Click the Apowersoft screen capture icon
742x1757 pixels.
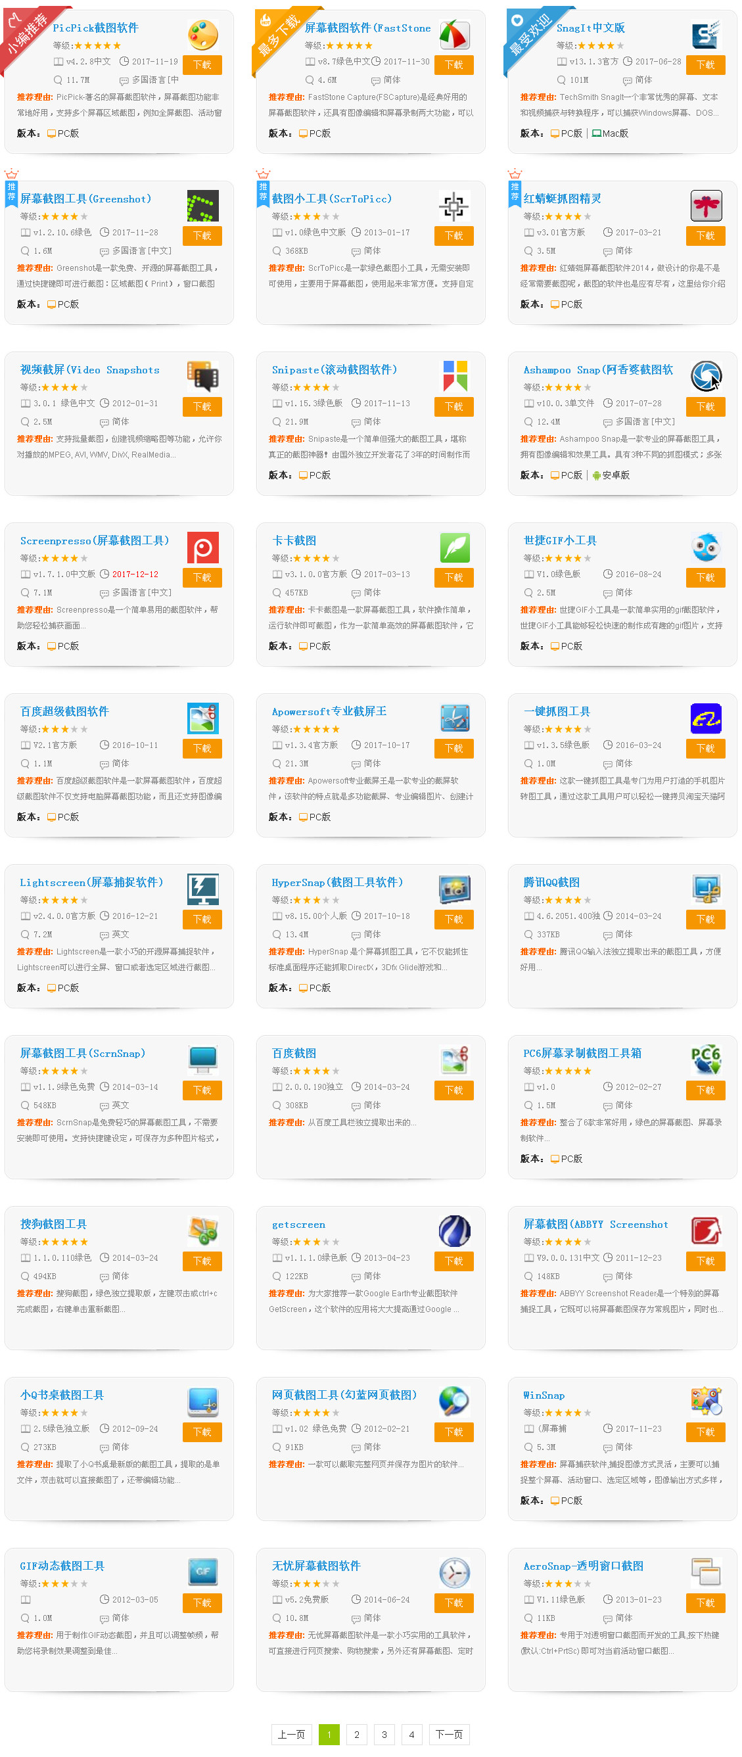pyautogui.click(x=454, y=719)
